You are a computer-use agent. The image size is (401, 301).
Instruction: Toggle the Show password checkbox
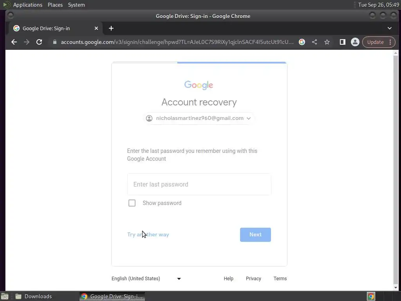132,203
